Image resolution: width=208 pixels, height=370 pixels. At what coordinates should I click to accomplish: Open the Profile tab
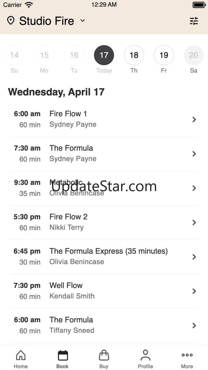coord(145,359)
